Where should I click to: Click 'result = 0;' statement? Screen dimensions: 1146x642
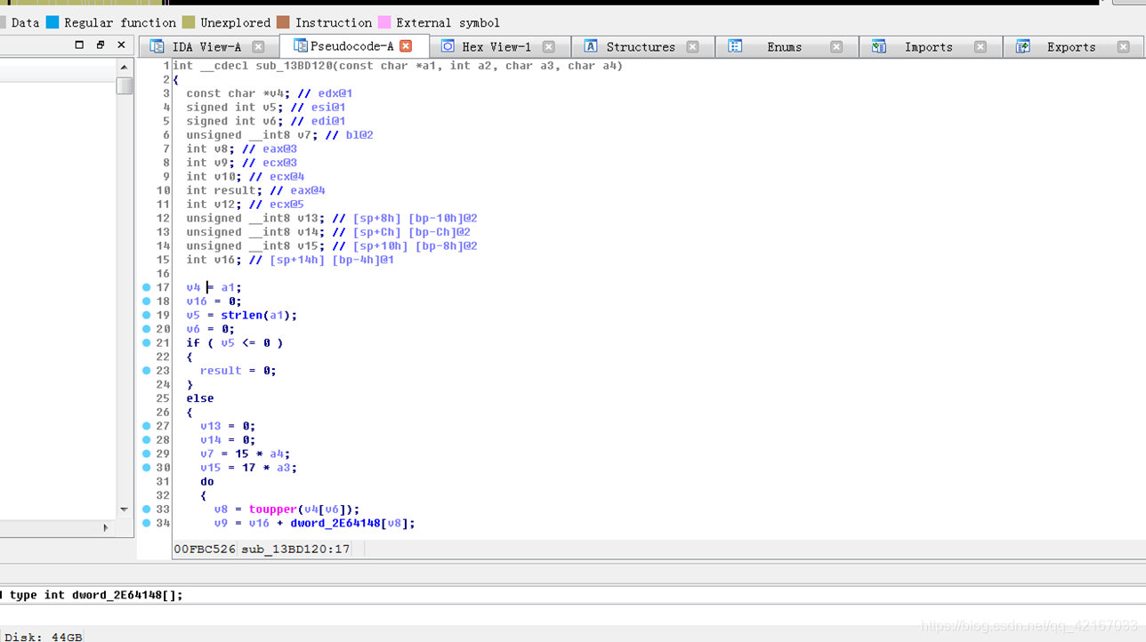238,371
